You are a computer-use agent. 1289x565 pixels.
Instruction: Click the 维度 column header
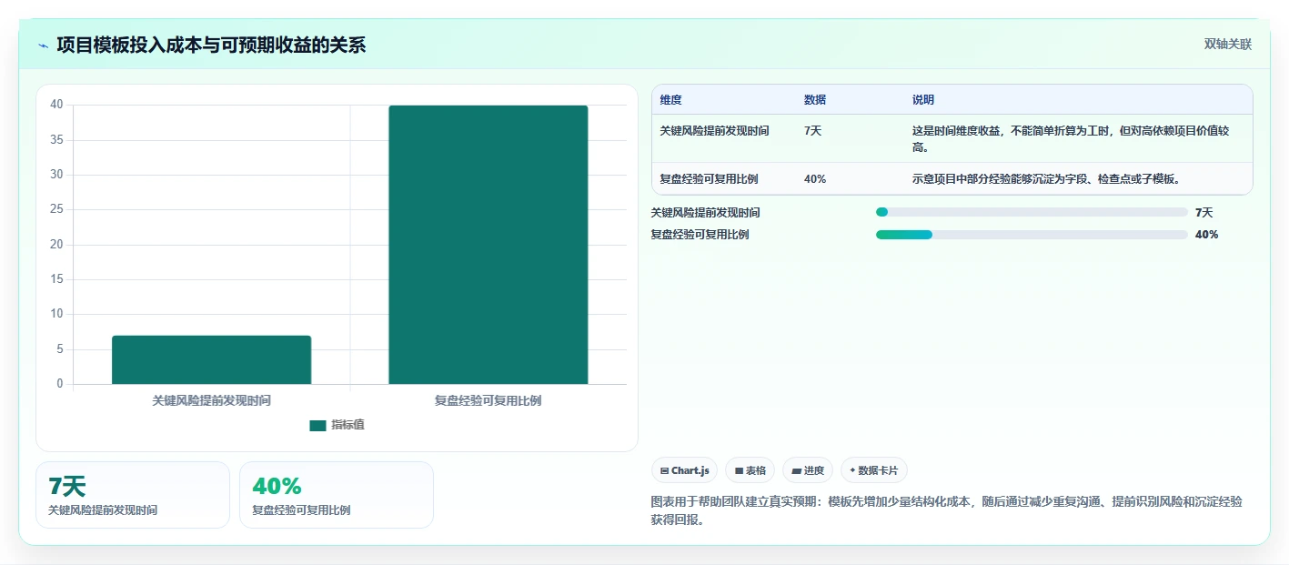[x=671, y=100]
